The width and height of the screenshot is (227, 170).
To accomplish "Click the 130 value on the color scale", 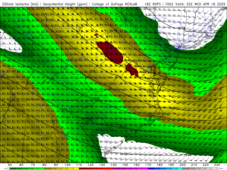I will 102,165.
